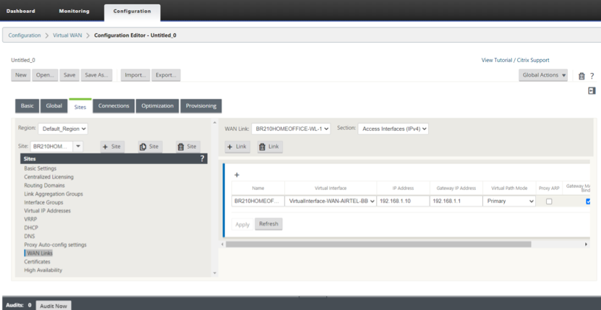Click the trash icon beside Global Actions
The height and width of the screenshot is (310, 601).
[581, 76]
